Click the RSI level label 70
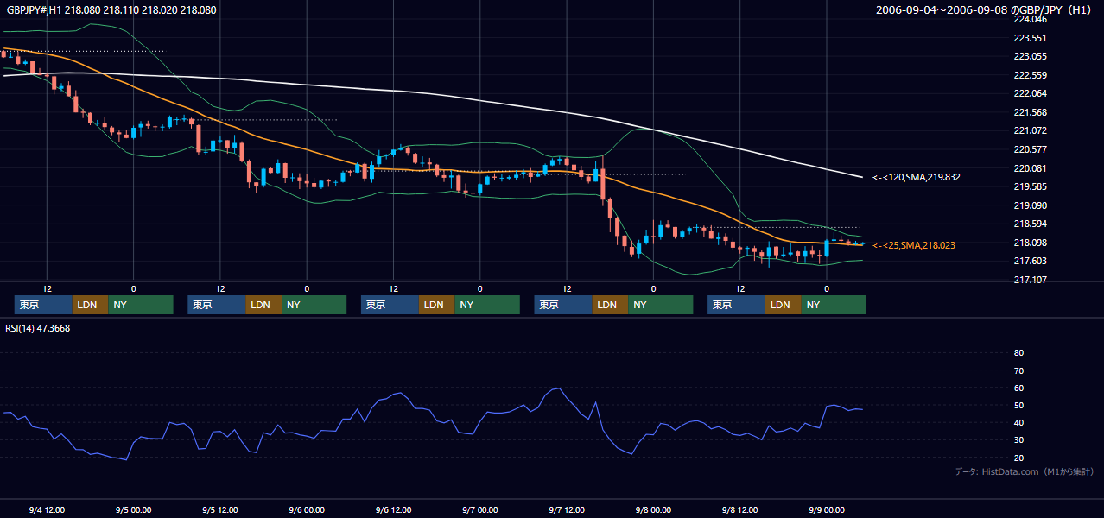 tap(1018, 370)
